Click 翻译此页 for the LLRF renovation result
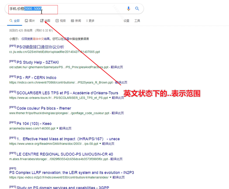This screenshot has width=229, height=189. [x=119, y=177]
